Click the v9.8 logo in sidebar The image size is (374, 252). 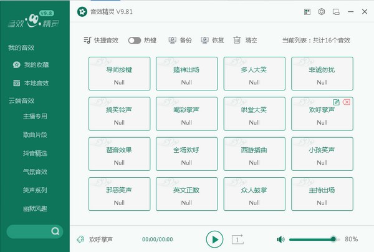34,19
